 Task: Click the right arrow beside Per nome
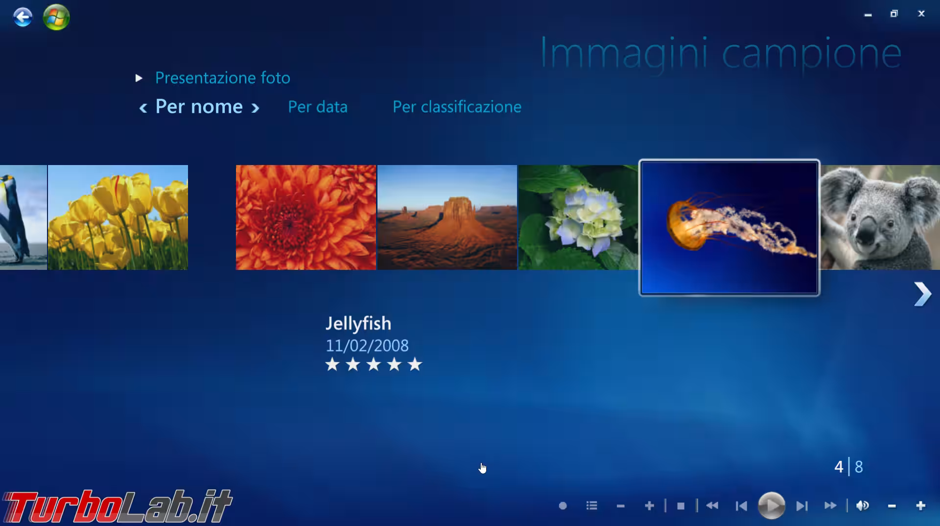255,108
